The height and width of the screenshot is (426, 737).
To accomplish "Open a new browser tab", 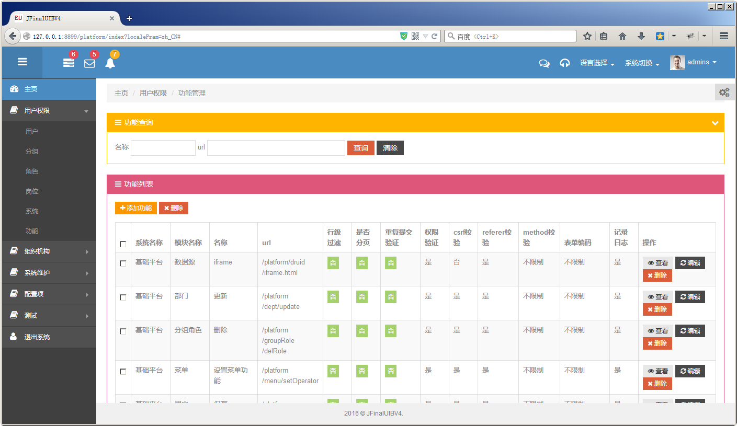I will point(129,18).
